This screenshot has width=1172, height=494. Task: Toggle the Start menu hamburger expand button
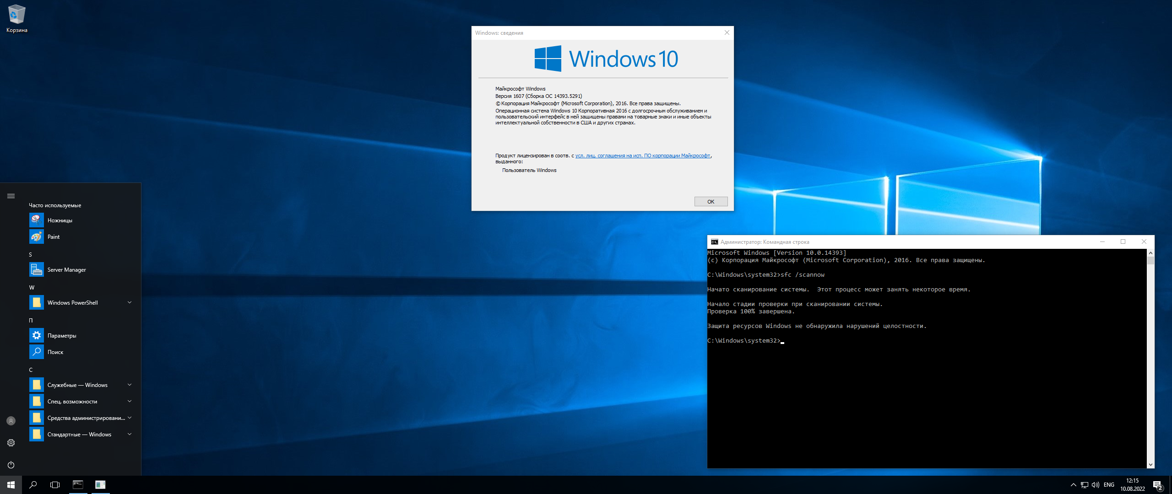pyautogui.click(x=11, y=196)
